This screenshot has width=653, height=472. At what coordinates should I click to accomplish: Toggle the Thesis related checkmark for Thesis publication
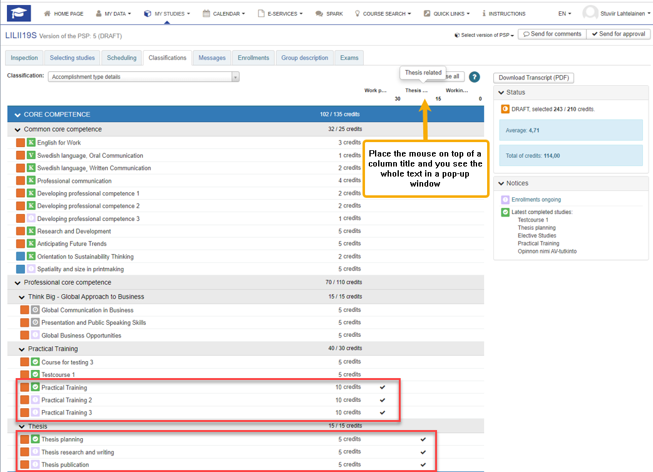click(x=423, y=464)
